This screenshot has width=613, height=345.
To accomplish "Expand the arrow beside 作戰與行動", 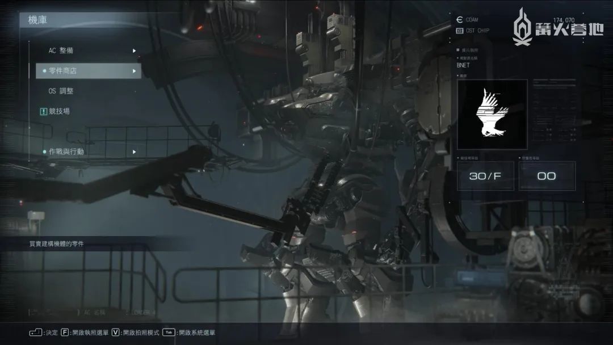I will 134,152.
